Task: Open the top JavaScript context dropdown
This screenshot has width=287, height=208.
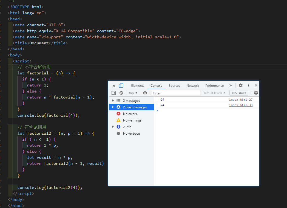Action: (133, 93)
